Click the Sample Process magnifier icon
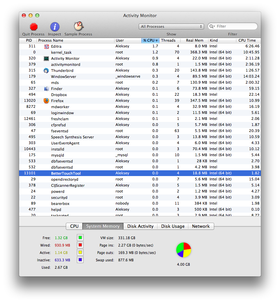280x303 pixels. 79,26
